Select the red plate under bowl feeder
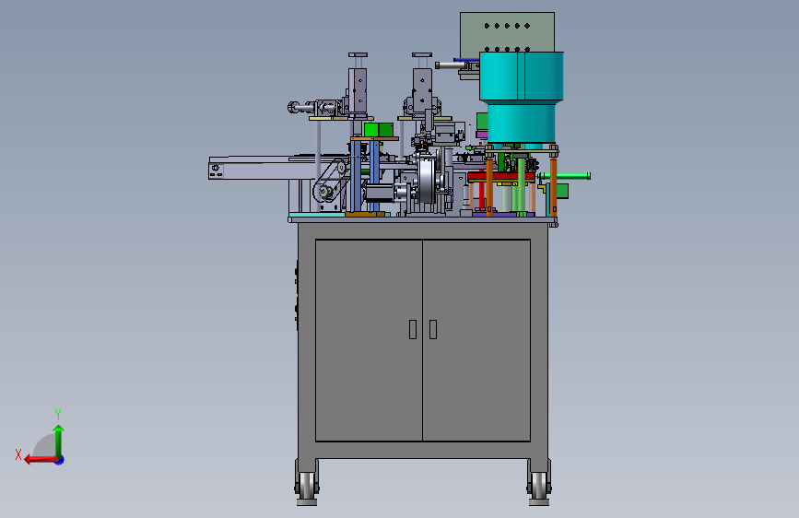This screenshot has height=518, width=799. pos(501,177)
